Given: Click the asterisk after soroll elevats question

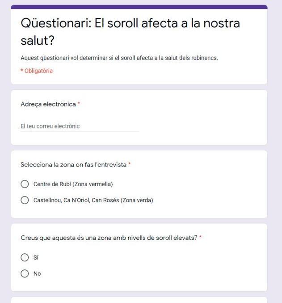Looking at the screenshot, I should [201, 237].
